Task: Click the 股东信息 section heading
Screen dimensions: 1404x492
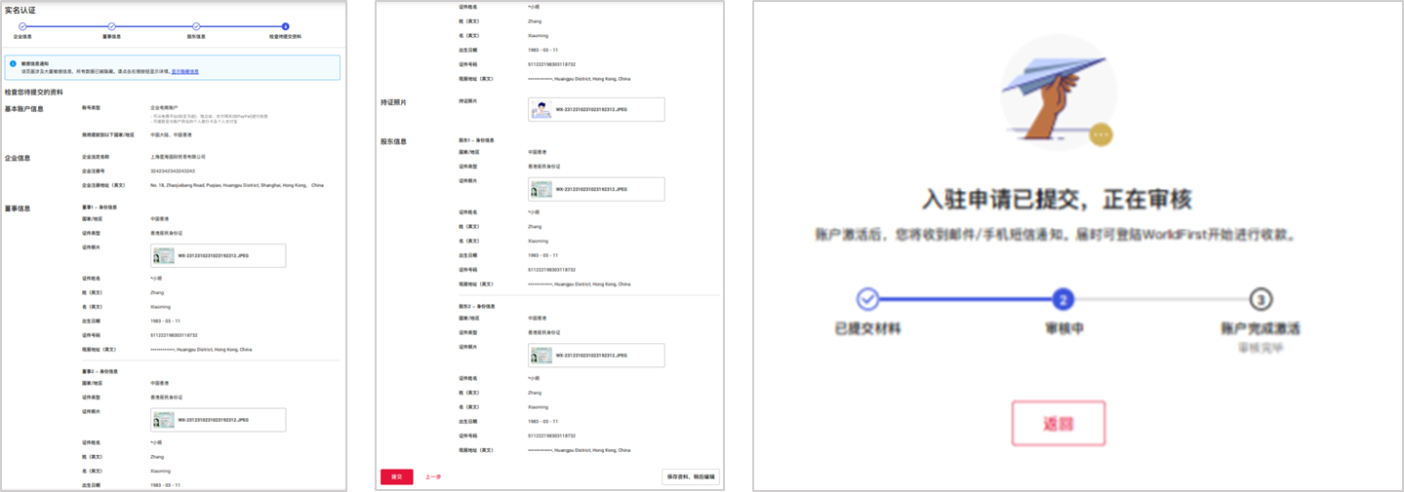Action: (394, 141)
